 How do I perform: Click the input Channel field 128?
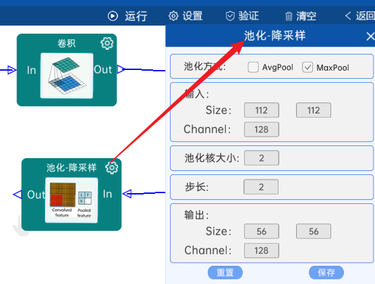coord(262,129)
